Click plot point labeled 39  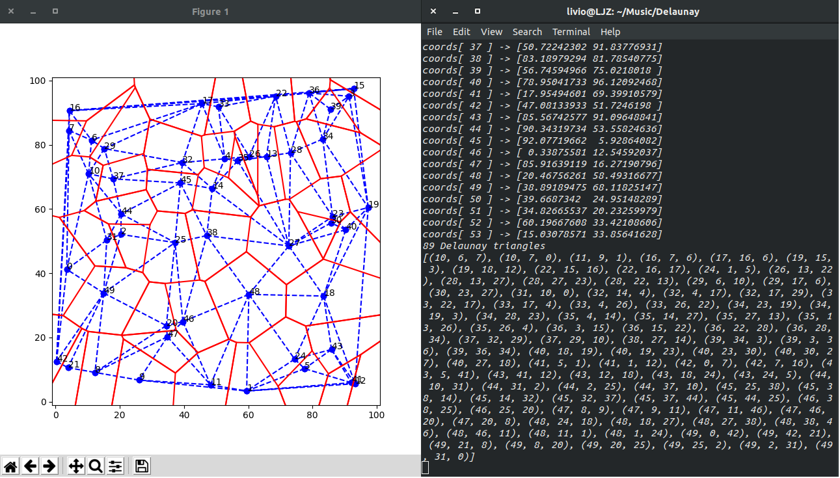coord(331,109)
